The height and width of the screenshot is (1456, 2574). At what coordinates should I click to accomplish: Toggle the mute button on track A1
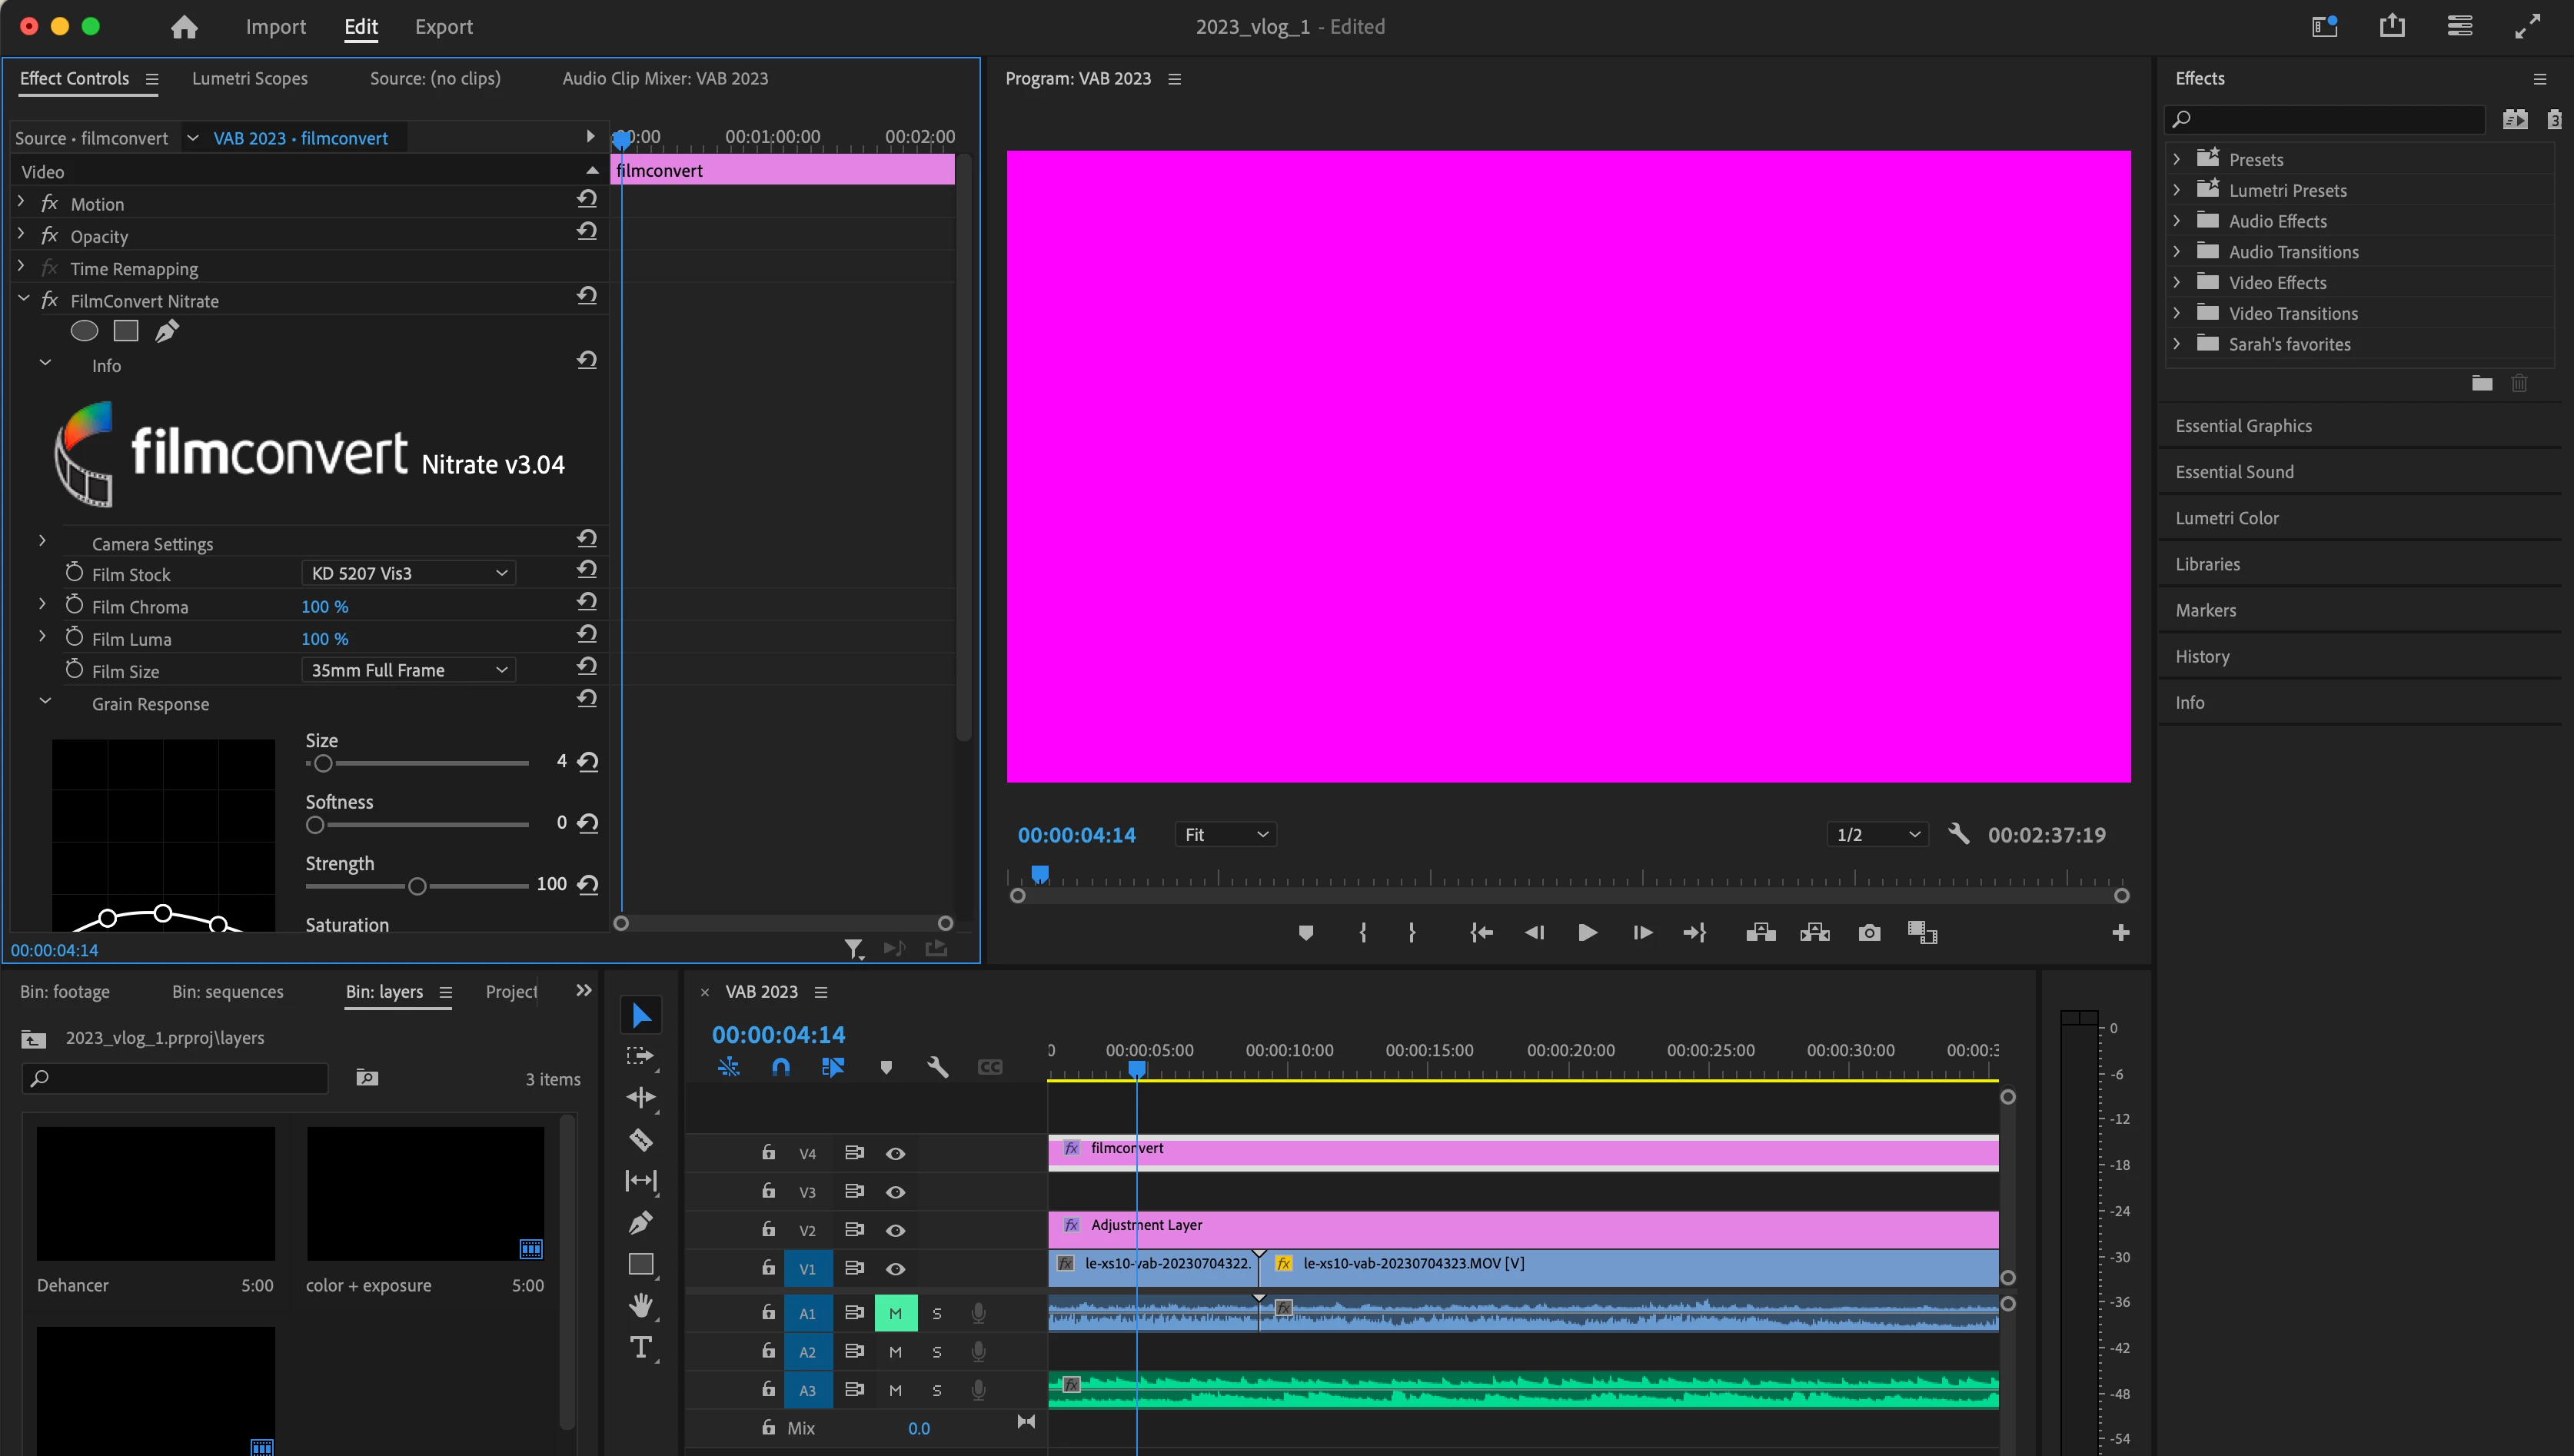tap(895, 1313)
